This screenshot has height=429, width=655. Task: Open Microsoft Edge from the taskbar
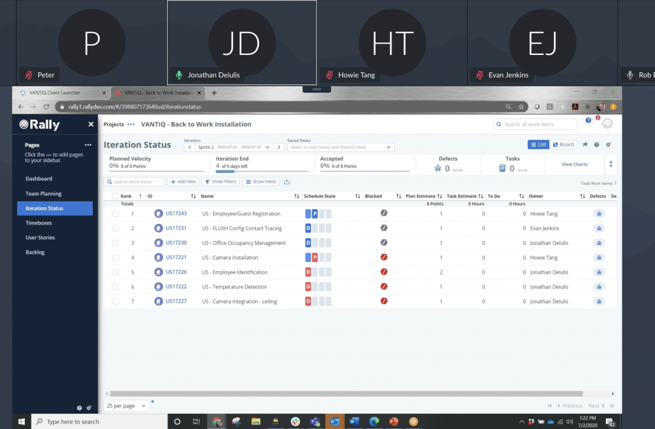click(374, 421)
